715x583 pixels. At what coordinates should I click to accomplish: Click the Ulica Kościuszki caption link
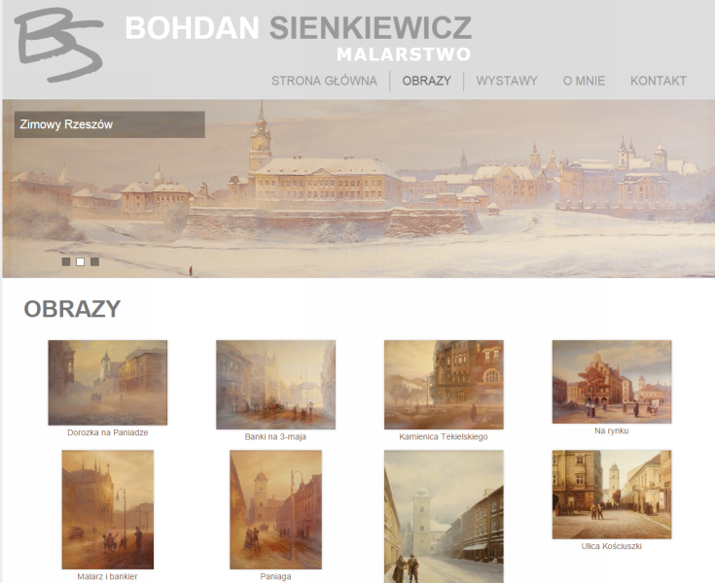612,546
